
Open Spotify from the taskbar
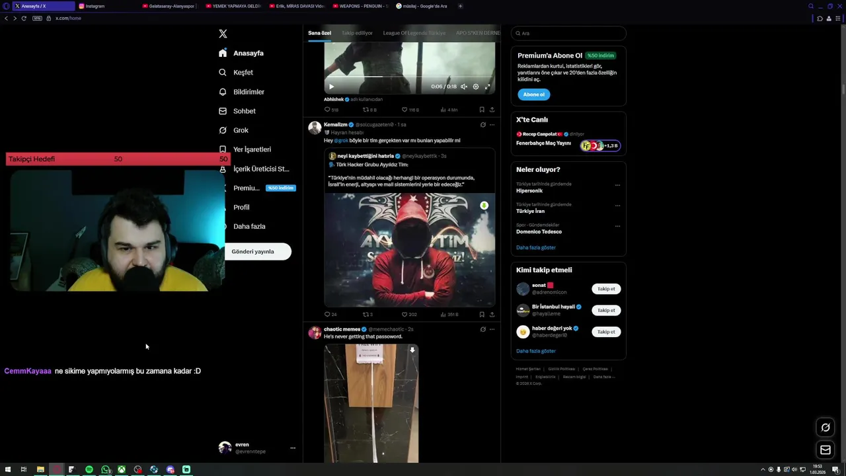89,469
